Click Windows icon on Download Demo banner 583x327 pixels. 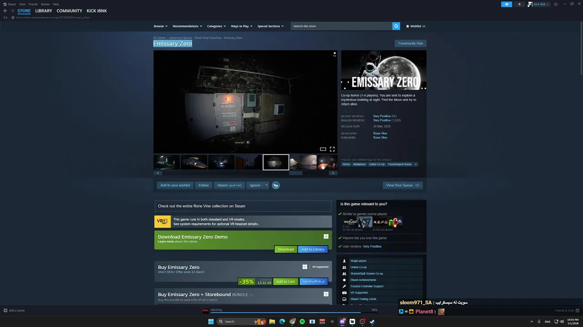point(326,237)
